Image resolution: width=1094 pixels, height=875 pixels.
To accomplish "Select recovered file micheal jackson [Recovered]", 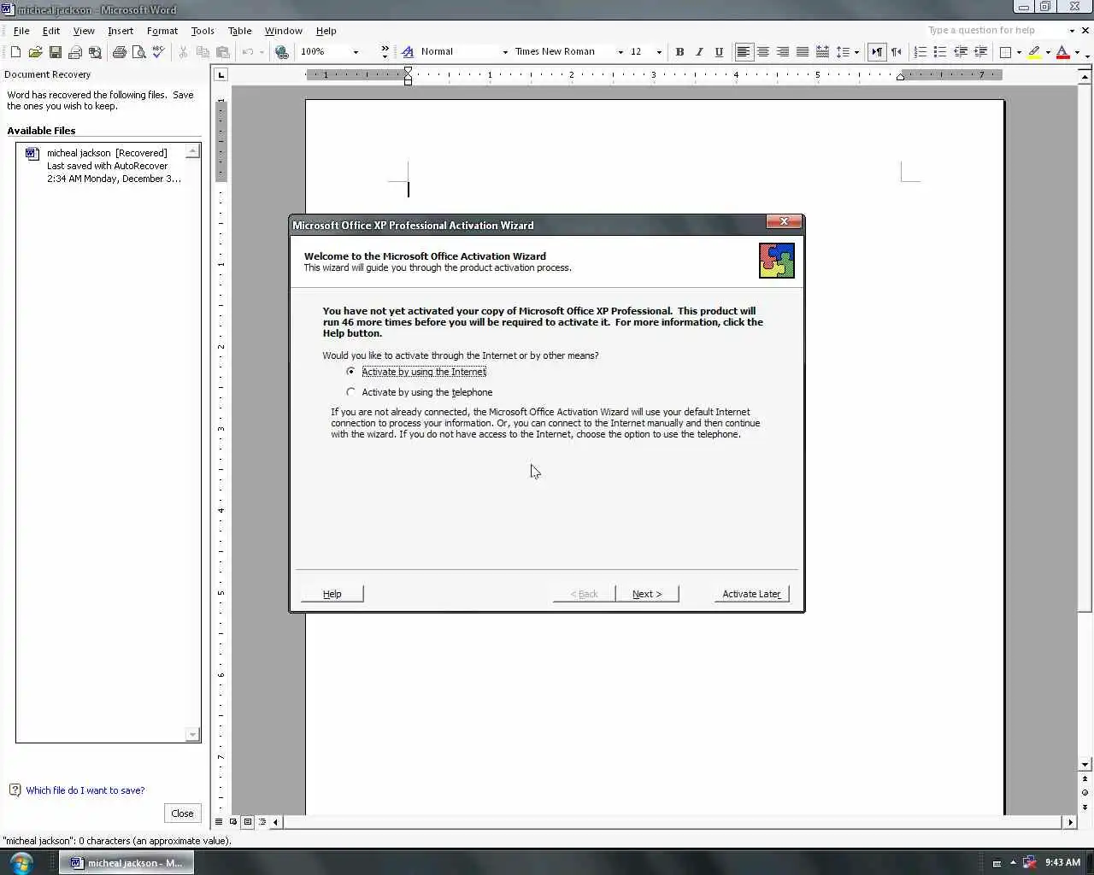I will click(x=107, y=166).
